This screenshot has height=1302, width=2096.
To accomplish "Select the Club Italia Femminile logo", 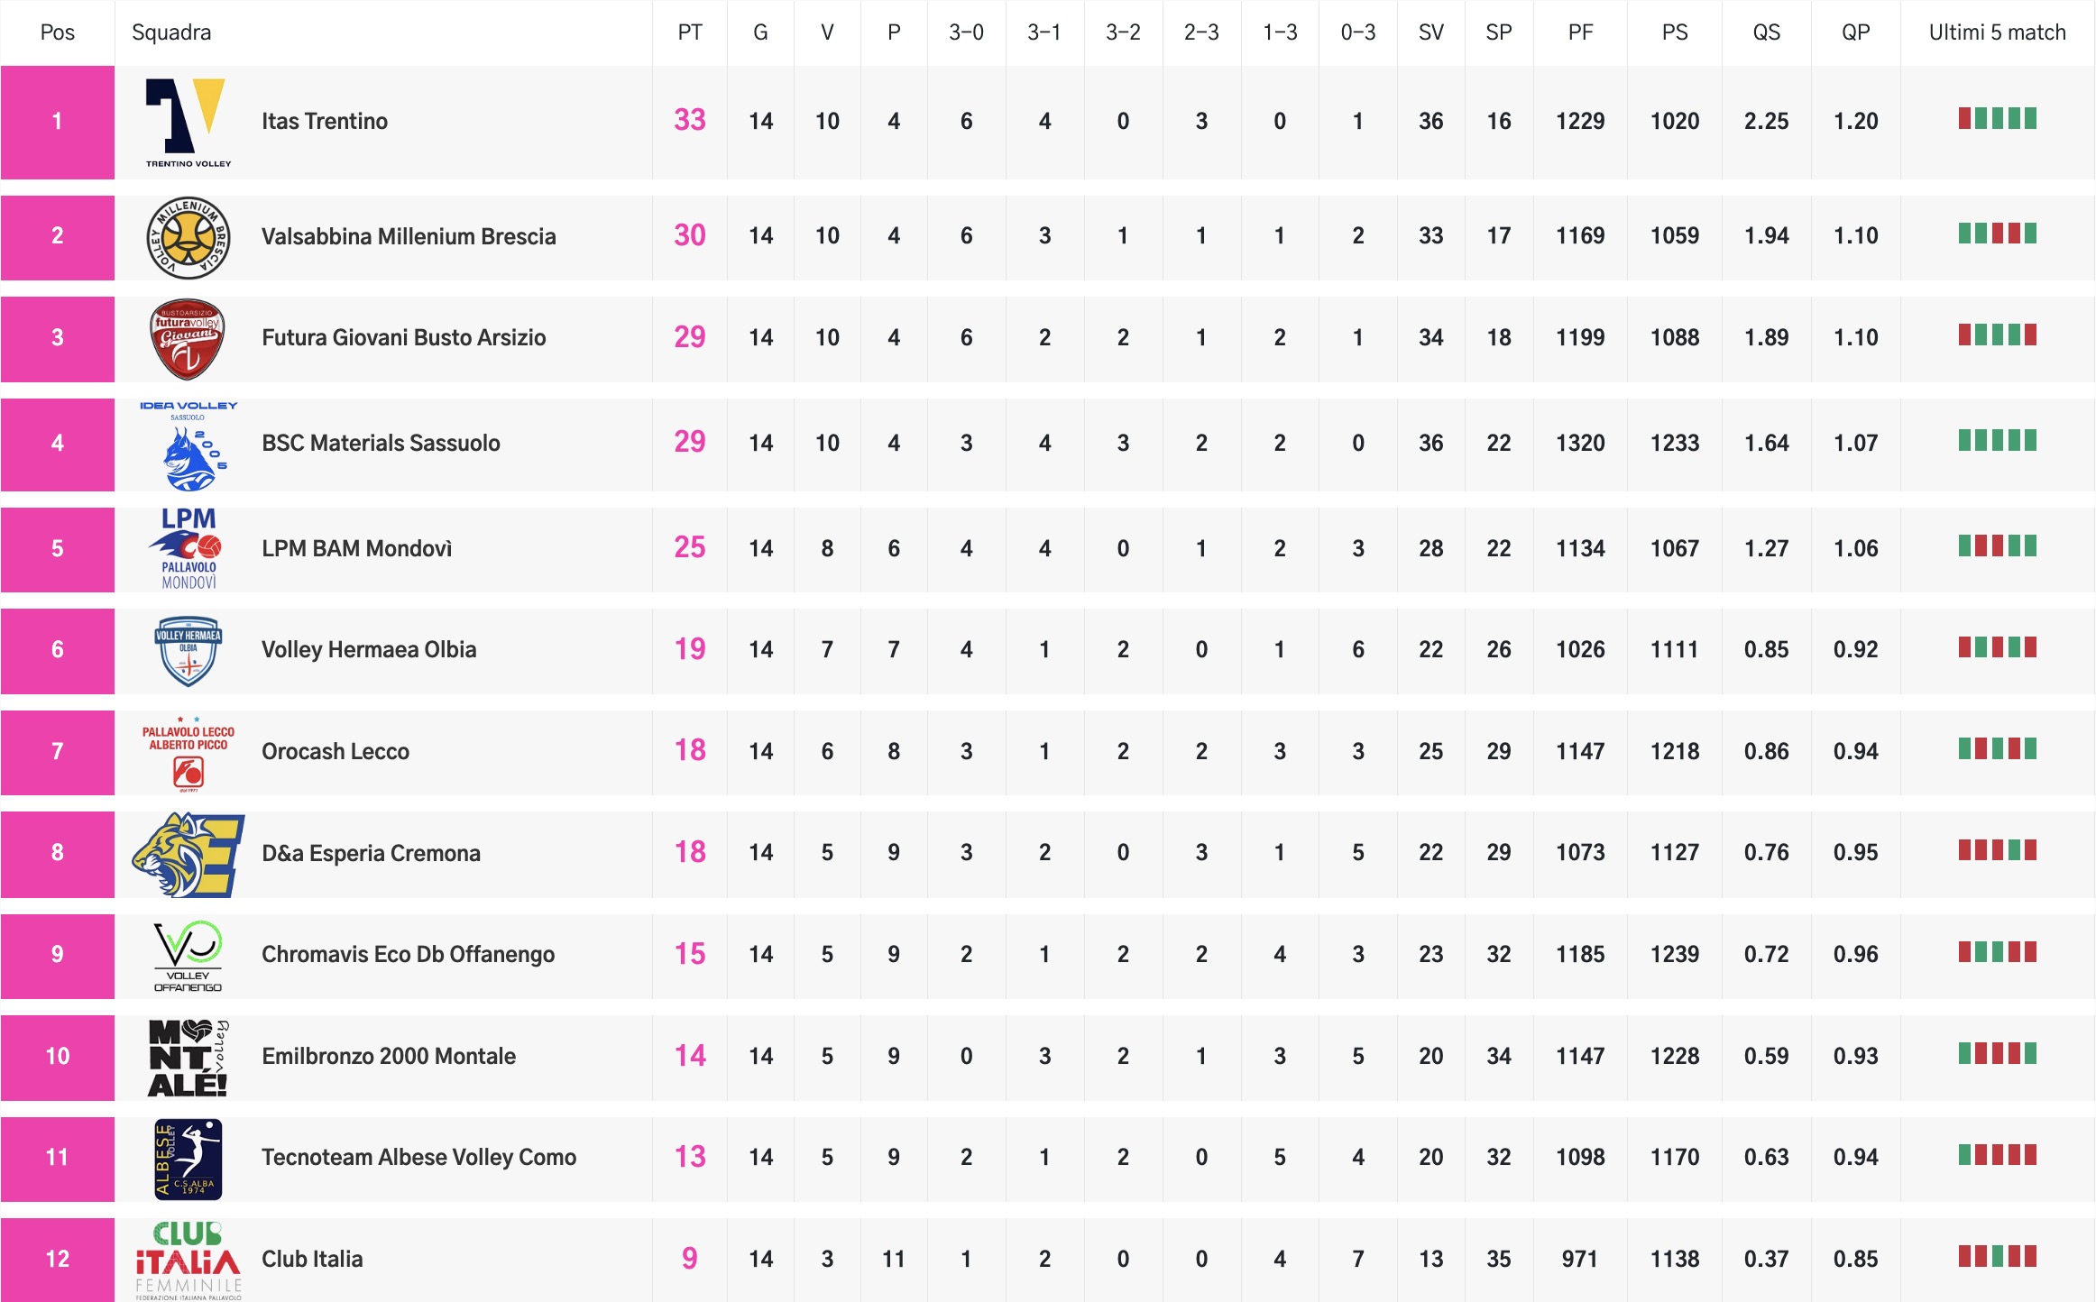I will point(188,1260).
